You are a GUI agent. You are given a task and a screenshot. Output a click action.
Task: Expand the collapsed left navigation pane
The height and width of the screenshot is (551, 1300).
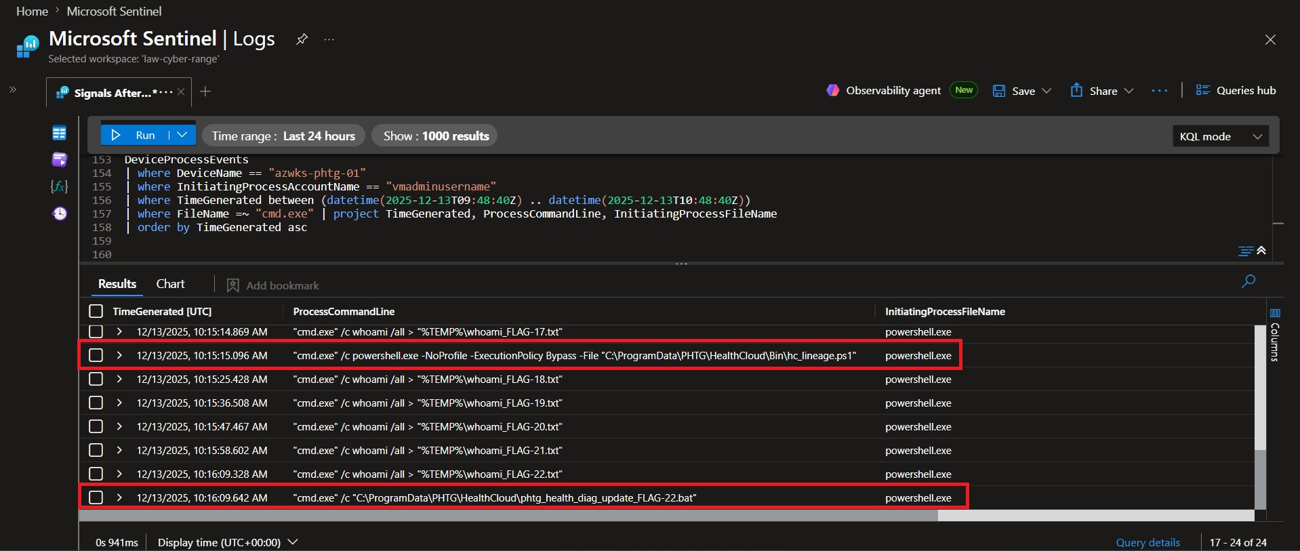point(12,89)
